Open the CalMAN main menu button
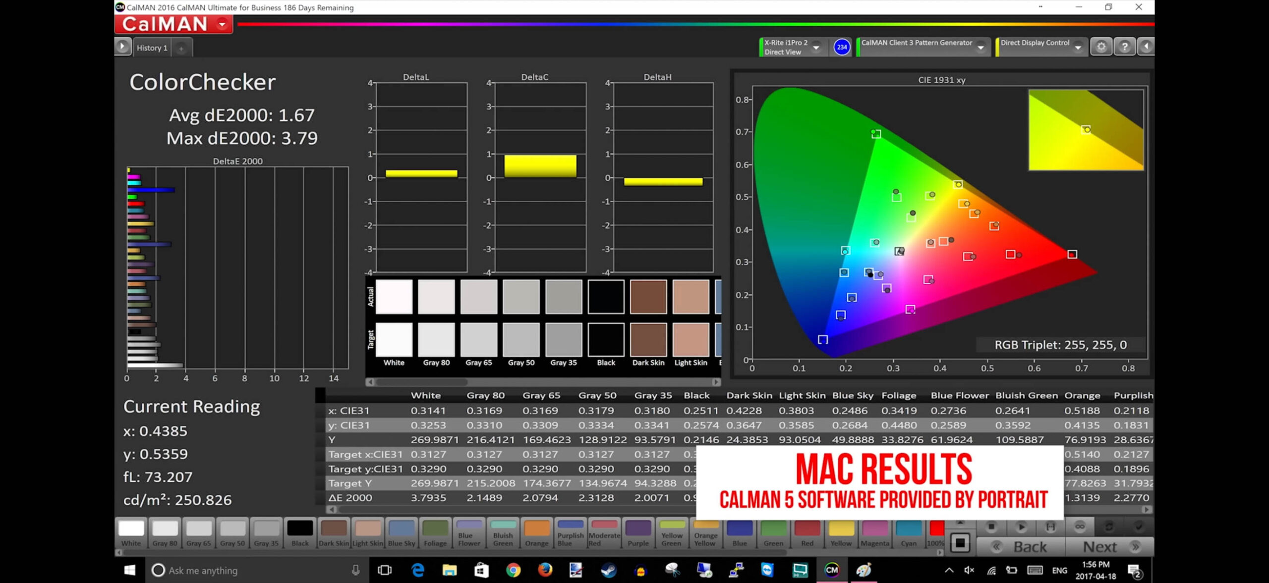The width and height of the screenshot is (1269, 583). pyautogui.click(x=173, y=24)
